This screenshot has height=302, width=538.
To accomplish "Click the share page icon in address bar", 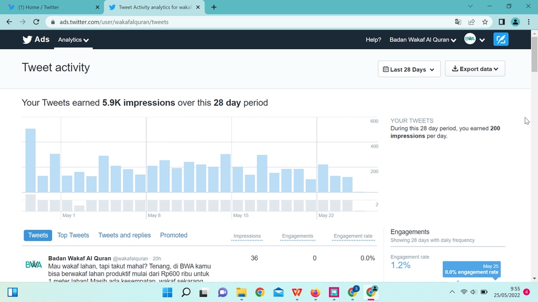I will (471, 22).
